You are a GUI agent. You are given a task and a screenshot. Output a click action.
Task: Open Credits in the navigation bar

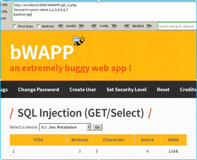point(188,89)
